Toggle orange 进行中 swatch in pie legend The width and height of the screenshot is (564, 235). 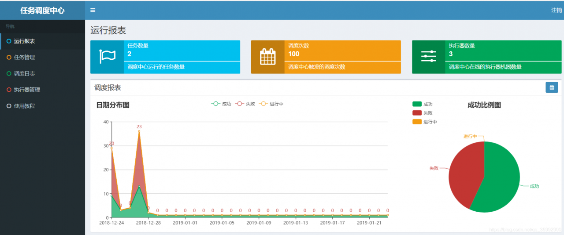tap(417, 122)
